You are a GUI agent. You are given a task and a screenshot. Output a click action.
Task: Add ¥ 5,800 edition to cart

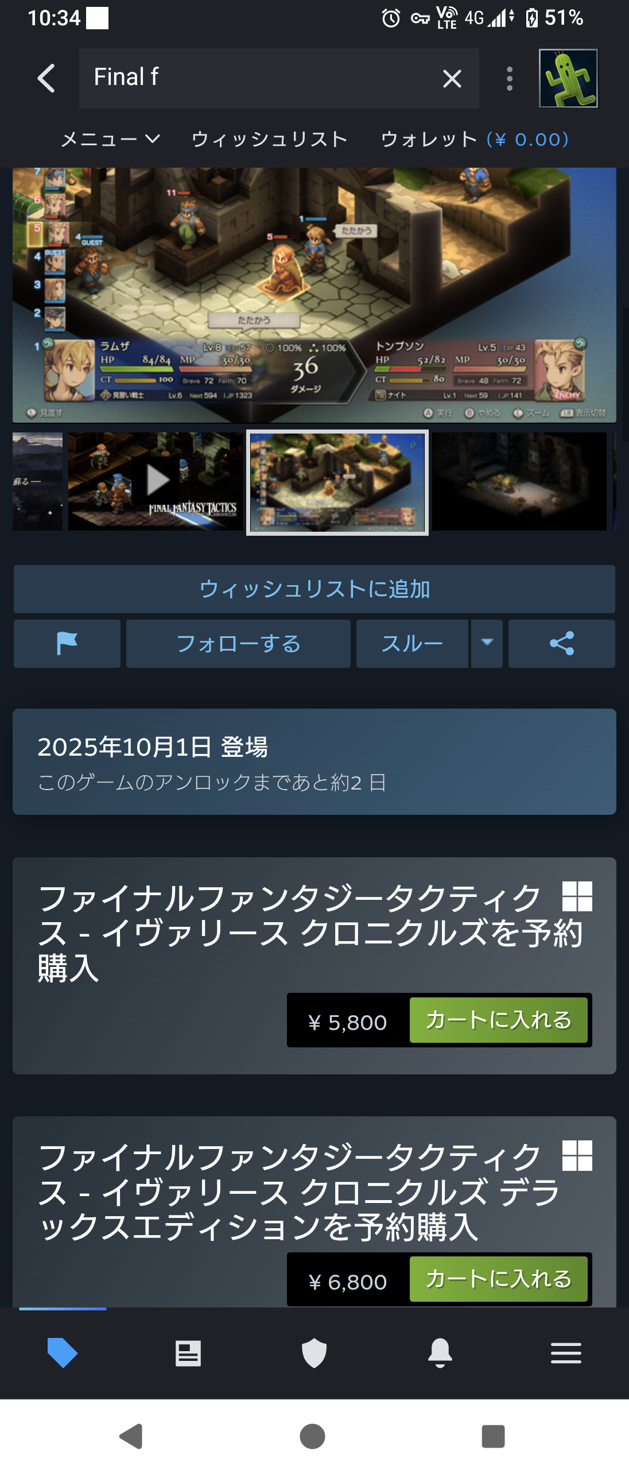pyautogui.click(x=498, y=1020)
